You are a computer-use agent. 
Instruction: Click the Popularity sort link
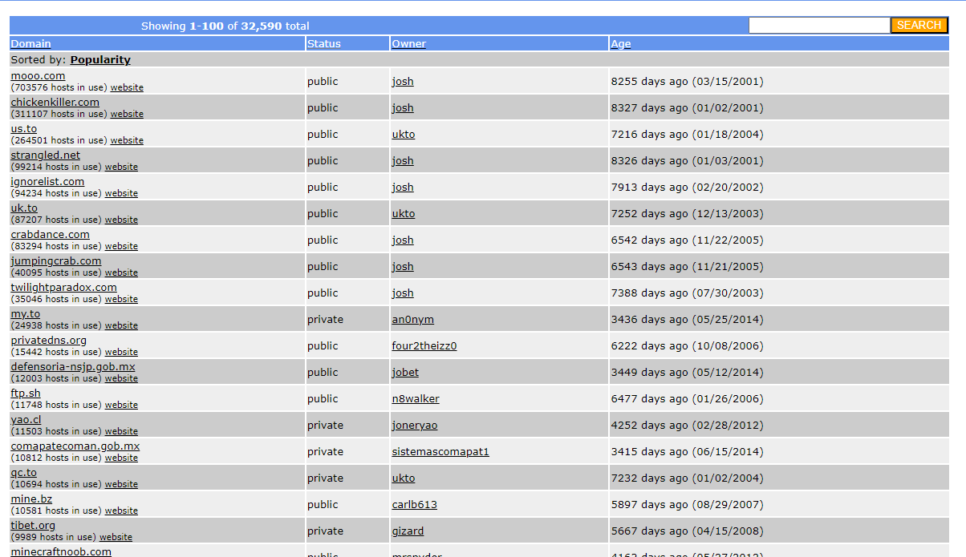point(100,60)
